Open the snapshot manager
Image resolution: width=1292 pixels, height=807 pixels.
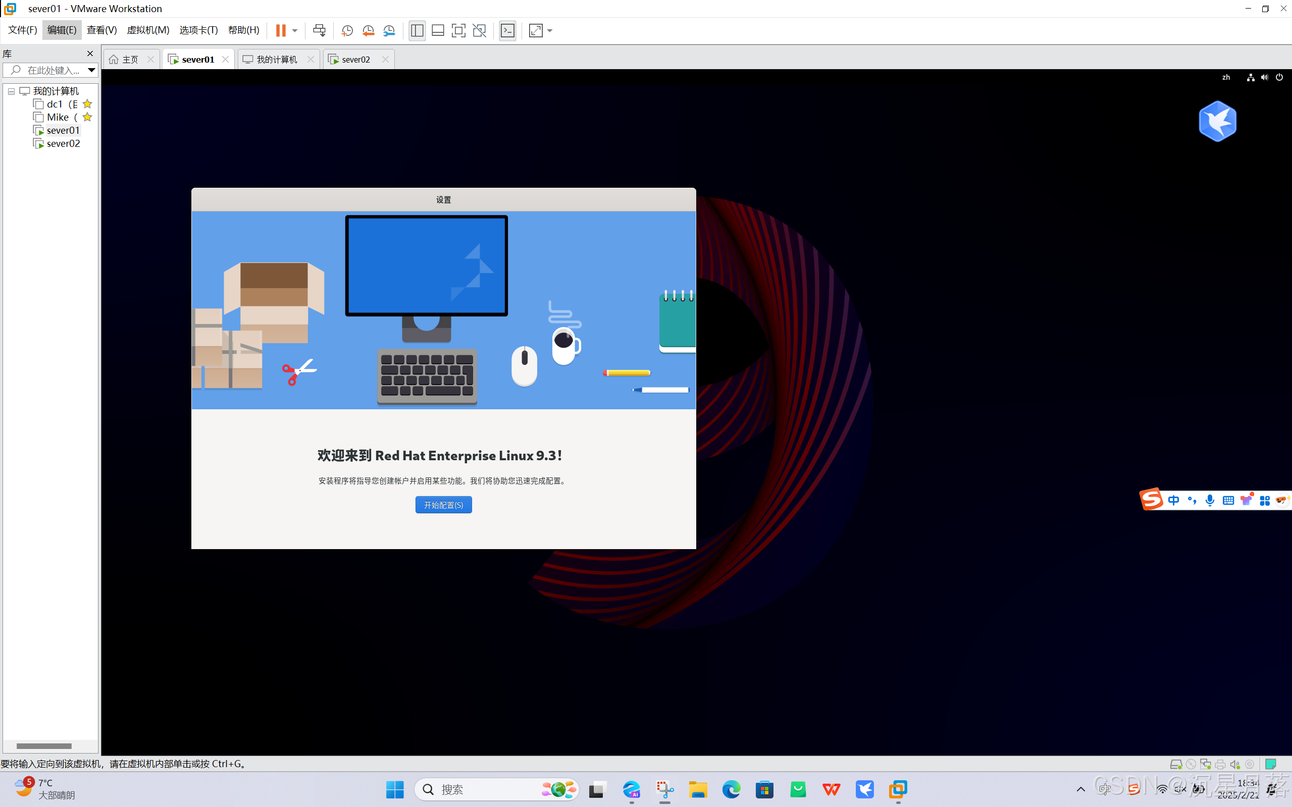tap(389, 30)
